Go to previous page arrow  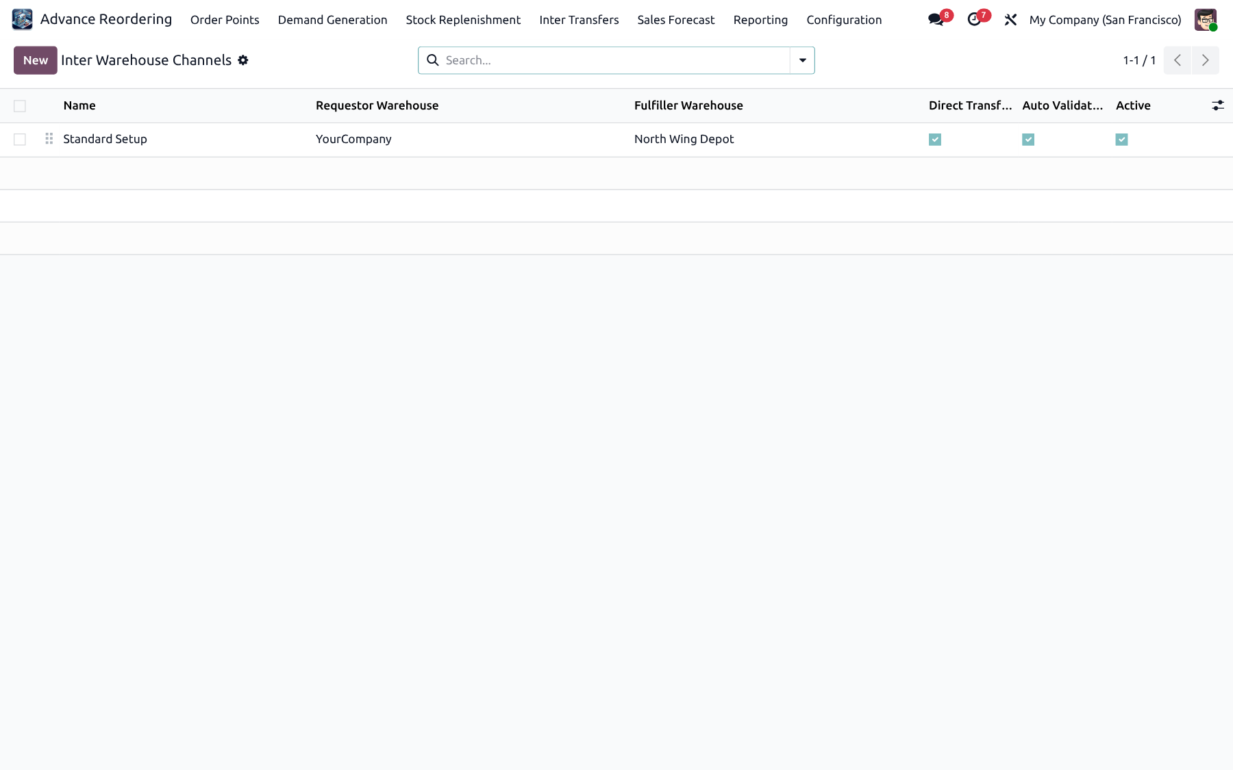pos(1178,60)
